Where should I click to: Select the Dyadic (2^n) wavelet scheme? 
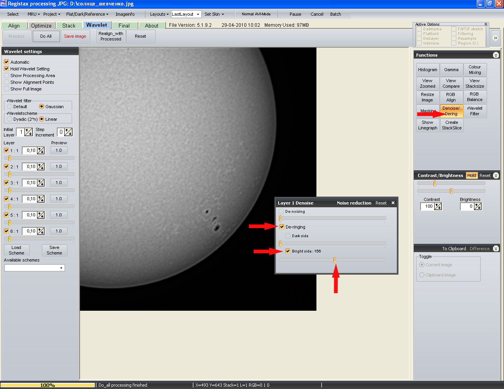click(10, 119)
